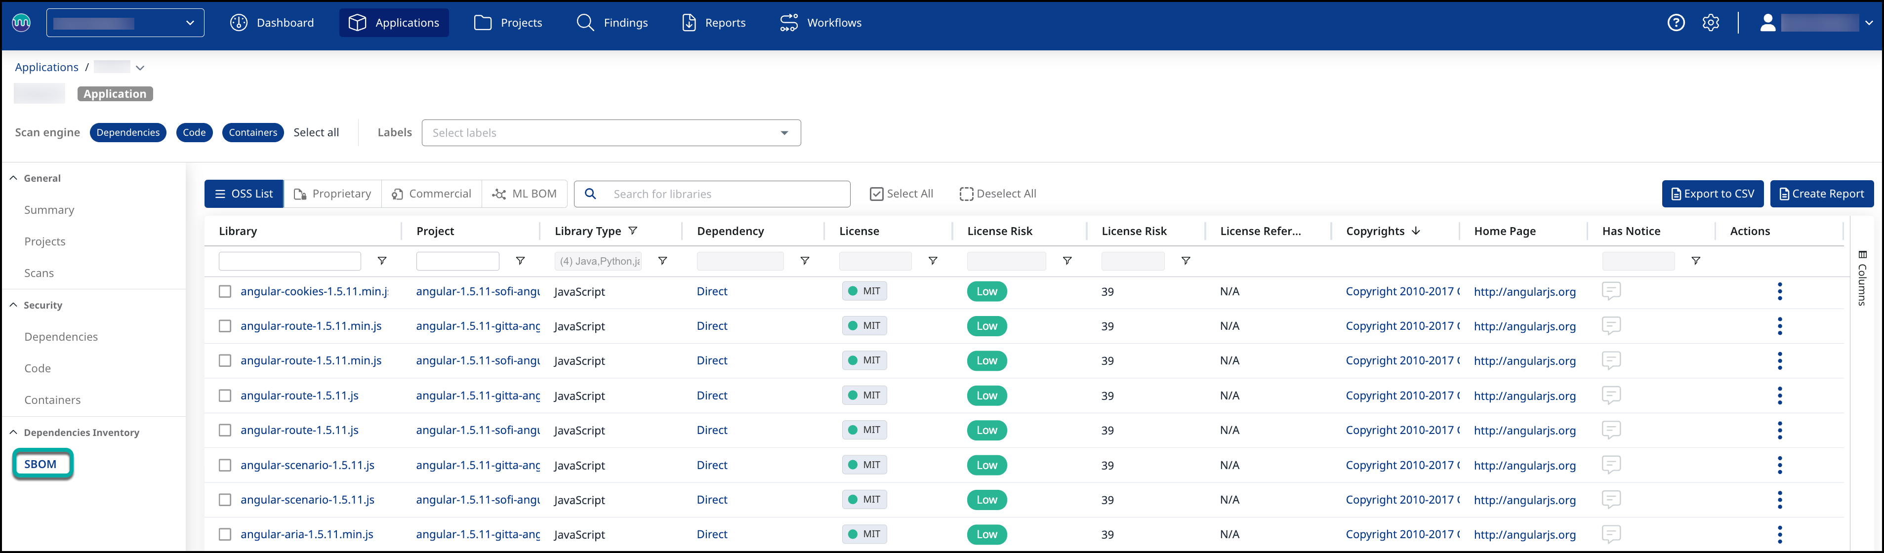Viewport: 1884px width, 553px height.
Task: Click the Applications breadcrumb link
Action: [46, 67]
